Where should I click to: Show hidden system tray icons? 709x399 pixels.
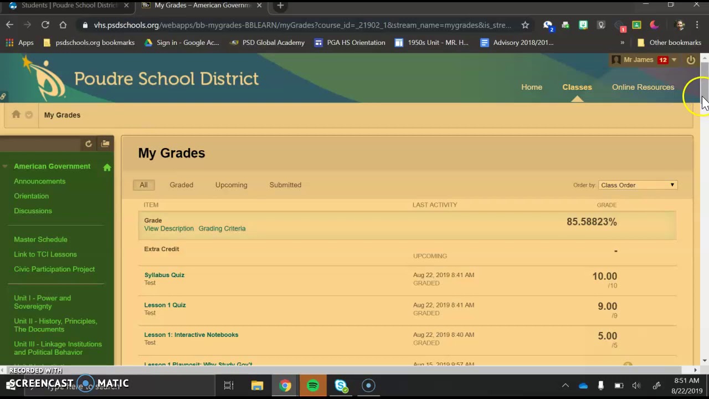click(565, 386)
